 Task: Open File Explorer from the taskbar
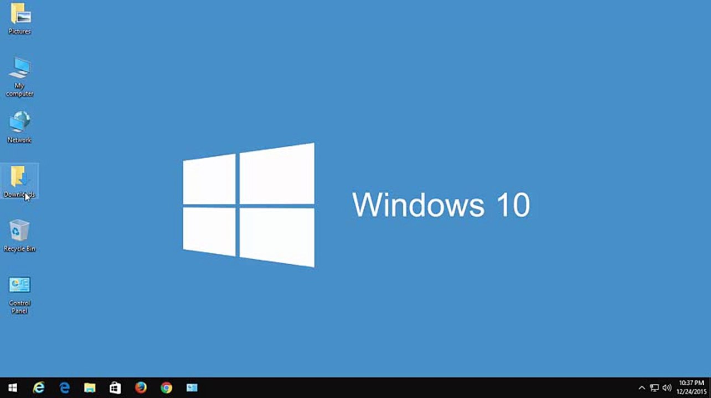point(90,387)
